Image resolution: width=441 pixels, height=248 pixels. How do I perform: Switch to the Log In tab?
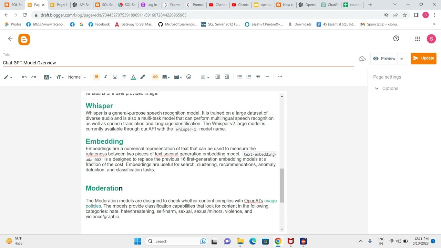click(149, 5)
